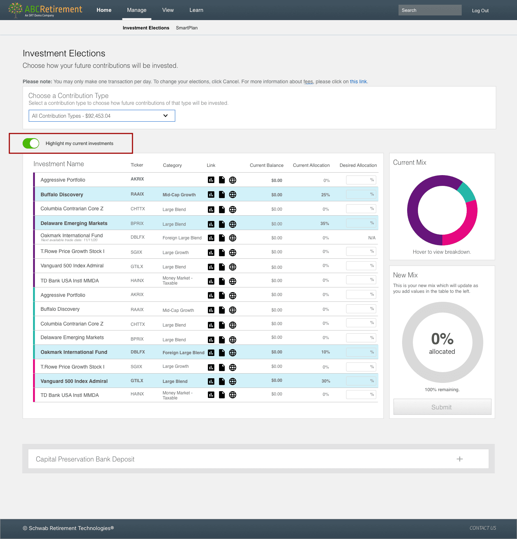517x539 pixels.
Task: Open the Learn menu
Action: click(x=196, y=10)
